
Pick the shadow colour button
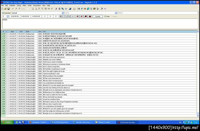(x=90, y=16)
